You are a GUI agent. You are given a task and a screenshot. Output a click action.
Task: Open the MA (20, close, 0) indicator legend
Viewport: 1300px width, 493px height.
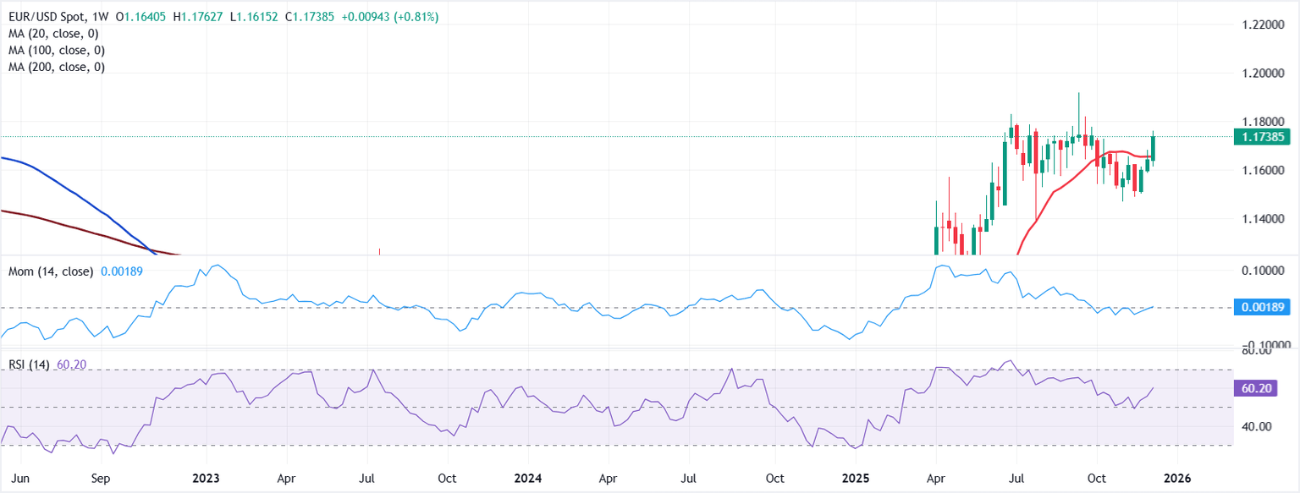[52, 33]
